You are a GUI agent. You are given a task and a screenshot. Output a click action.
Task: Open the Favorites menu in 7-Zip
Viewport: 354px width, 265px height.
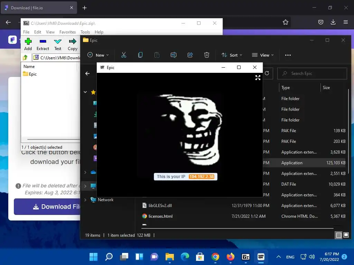[67, 32]
